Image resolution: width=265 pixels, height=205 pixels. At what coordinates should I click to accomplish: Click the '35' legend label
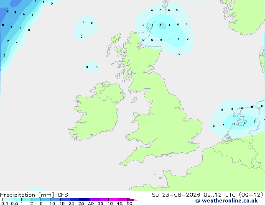(100, 203)
